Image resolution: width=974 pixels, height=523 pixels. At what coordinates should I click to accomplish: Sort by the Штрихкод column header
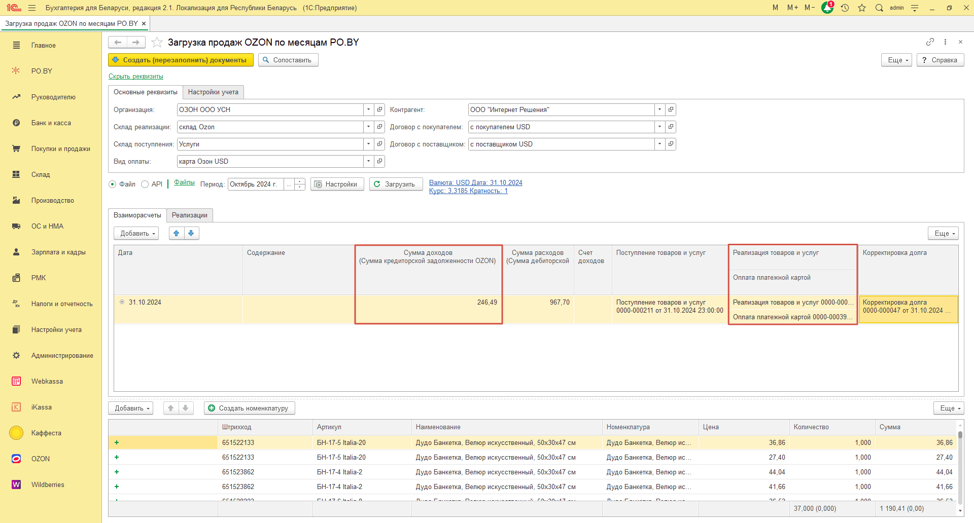point(265,427)
